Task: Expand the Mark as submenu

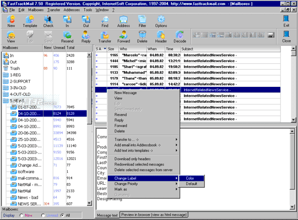Action: pos(143,189)
